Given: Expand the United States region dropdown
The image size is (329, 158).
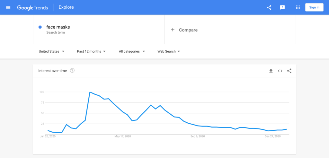Looking at the screenshot, I should coord(52,51).
